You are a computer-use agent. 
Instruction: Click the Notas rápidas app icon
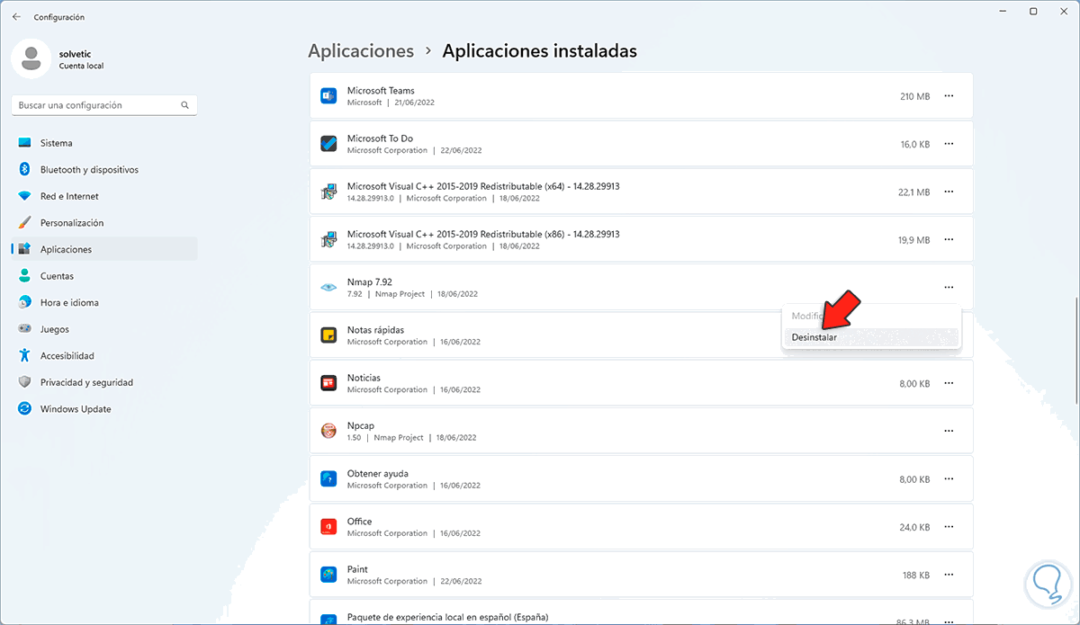pos(328,335)
